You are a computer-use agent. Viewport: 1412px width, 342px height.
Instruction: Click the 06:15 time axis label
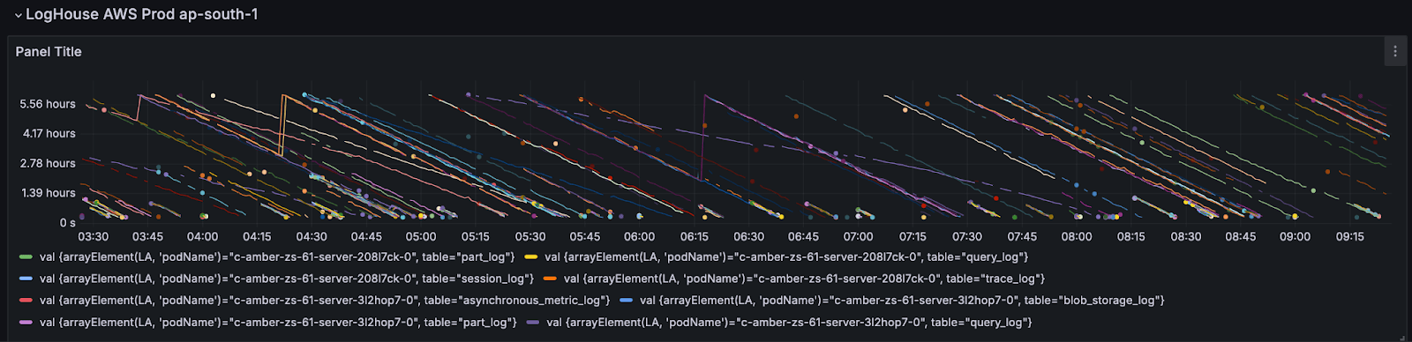pyautogui.click(x=695, y=237)
